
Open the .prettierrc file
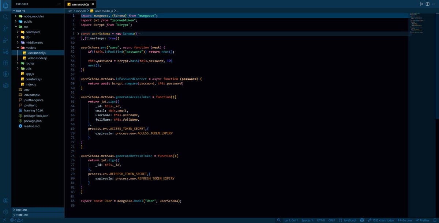[38, 105]
